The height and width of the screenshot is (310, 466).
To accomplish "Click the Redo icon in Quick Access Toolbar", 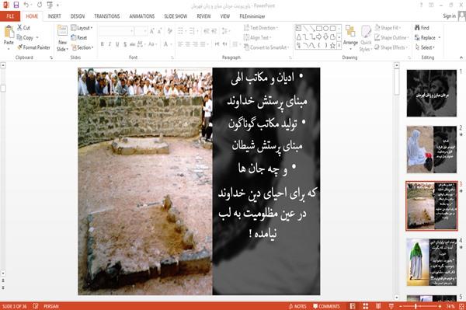I will point(40,5).
